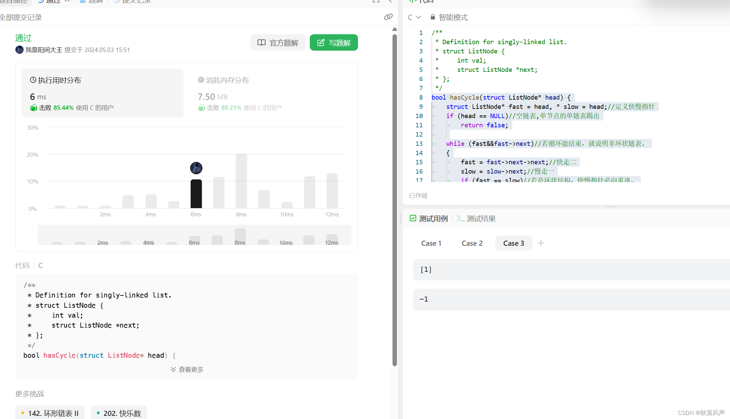Select Case 3 test case tab

click(x=514, y=243)
